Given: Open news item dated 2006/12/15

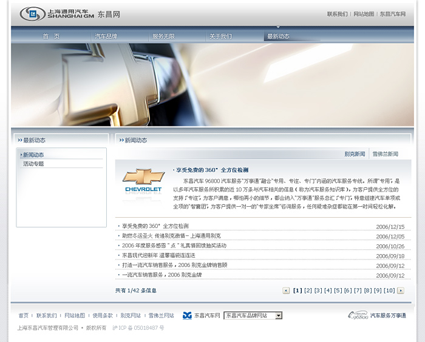Looking at the screenshot, I should 155,226.
